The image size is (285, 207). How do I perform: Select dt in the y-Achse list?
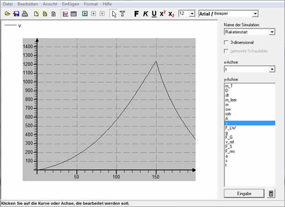[250, 95]
